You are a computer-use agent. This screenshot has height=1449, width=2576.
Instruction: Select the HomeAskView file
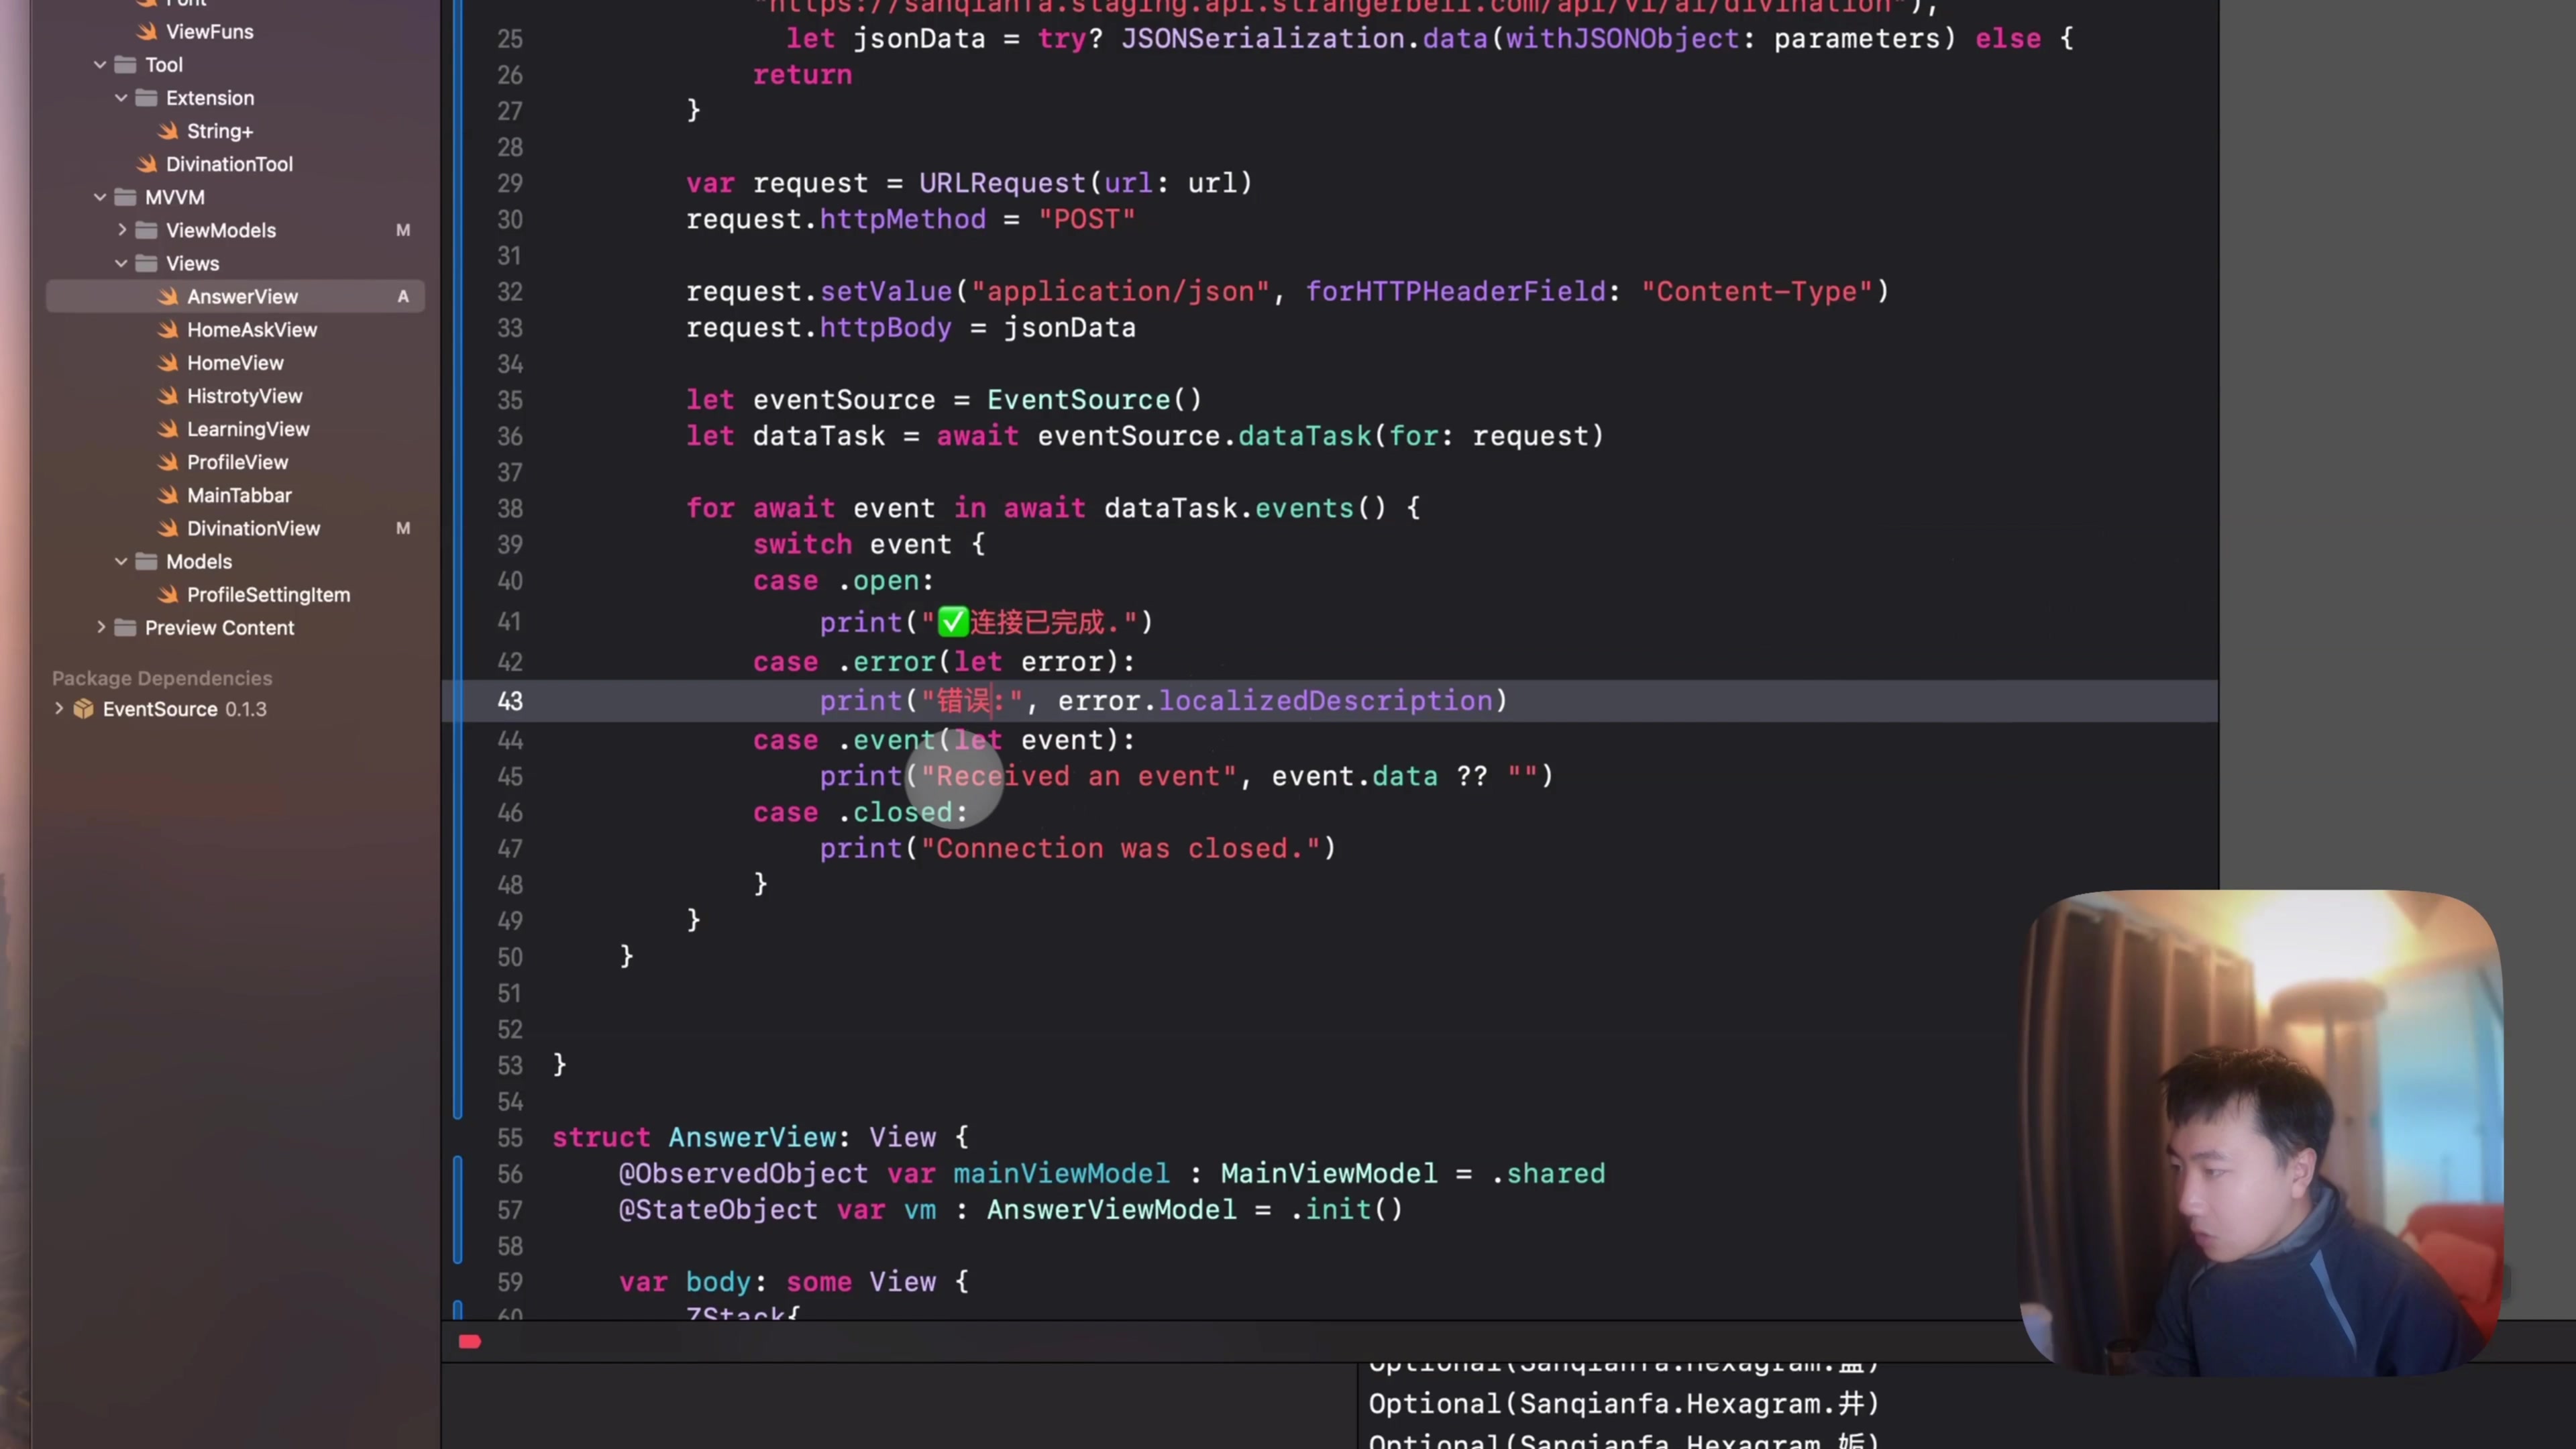(252, 329)
